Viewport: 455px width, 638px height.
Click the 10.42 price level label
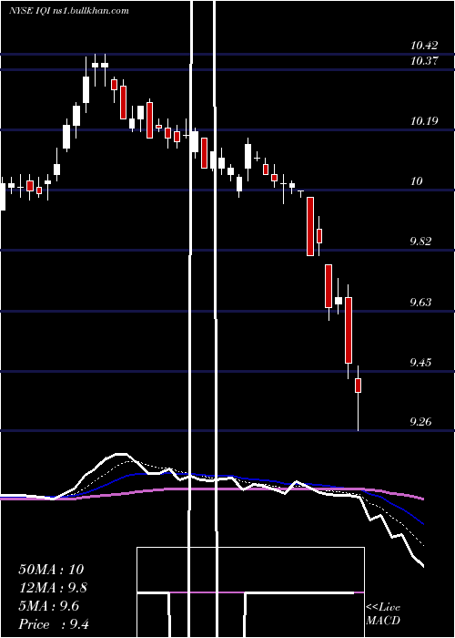[x=424, y=46]
